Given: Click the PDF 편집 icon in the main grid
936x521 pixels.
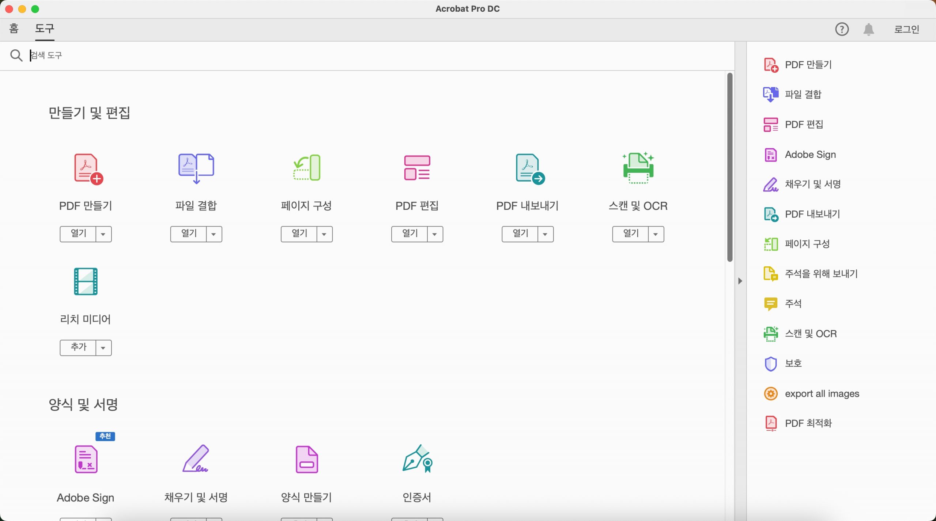Looking at the screenshot, I should (x=417, y=168).
